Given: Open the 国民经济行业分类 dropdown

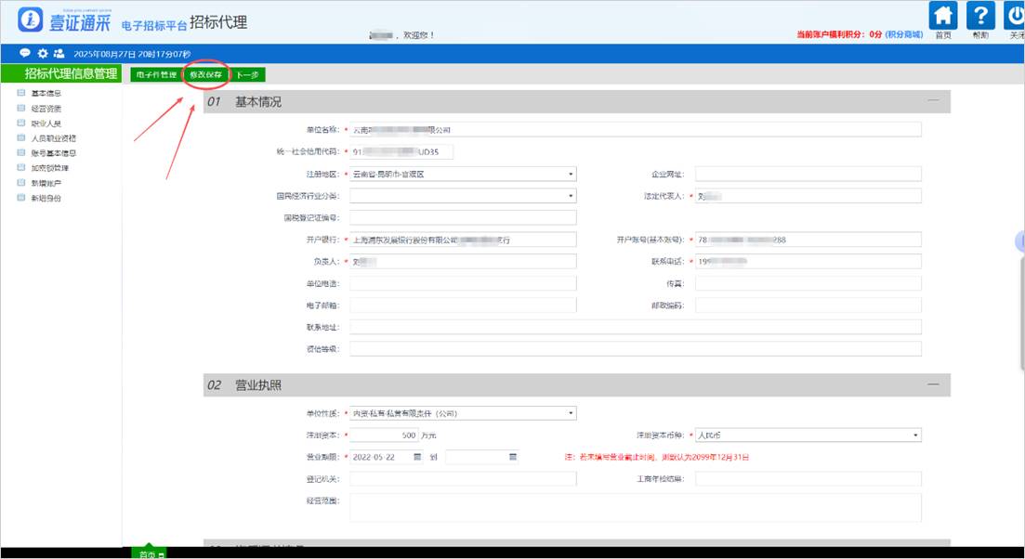Looking at the screenshot, I should pos(571,196).
